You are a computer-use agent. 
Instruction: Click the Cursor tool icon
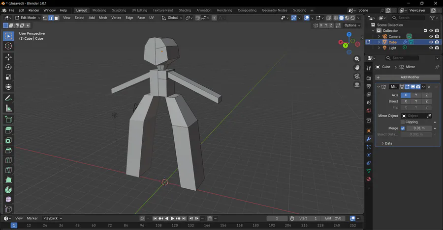coord(8,46)
